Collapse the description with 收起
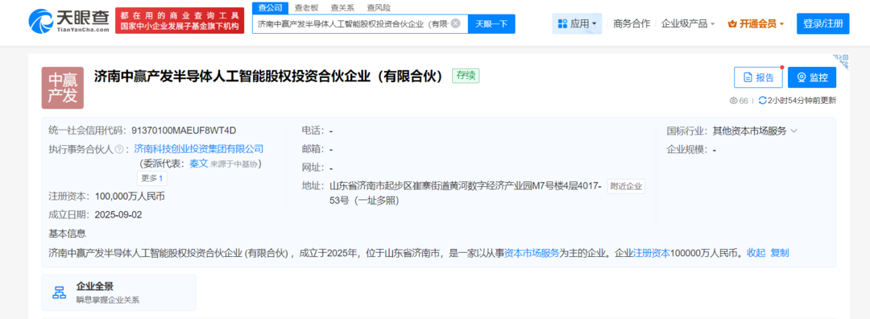Viewport: 870px width, 319px height. (x=756, y=253)
